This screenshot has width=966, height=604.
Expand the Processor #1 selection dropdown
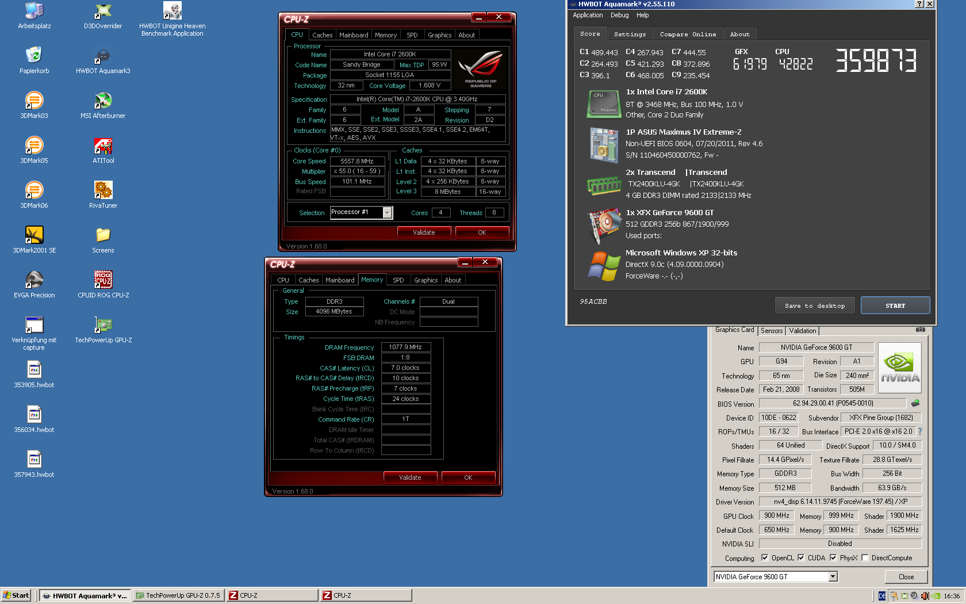388,213
